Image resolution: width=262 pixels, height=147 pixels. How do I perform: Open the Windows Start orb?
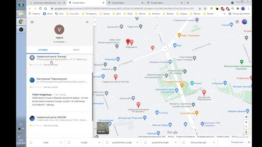(x=21, y=4)
